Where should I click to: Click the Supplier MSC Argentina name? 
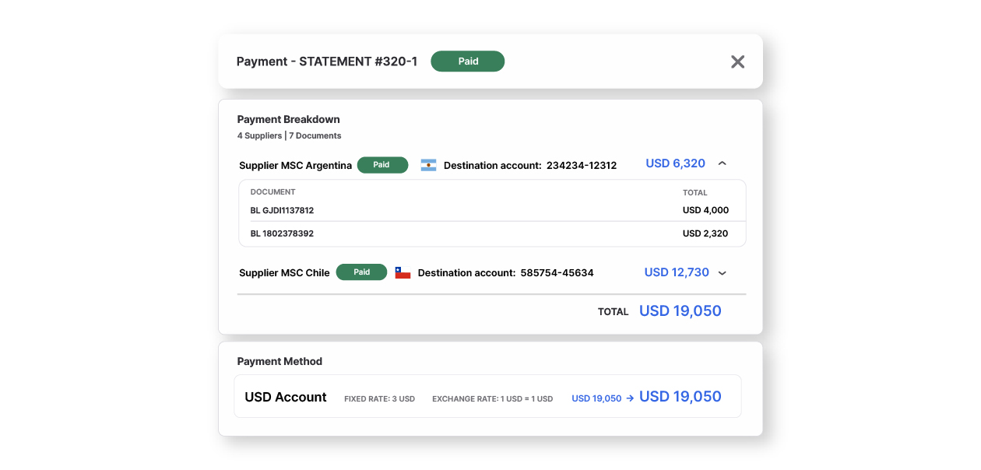[295, 166]
